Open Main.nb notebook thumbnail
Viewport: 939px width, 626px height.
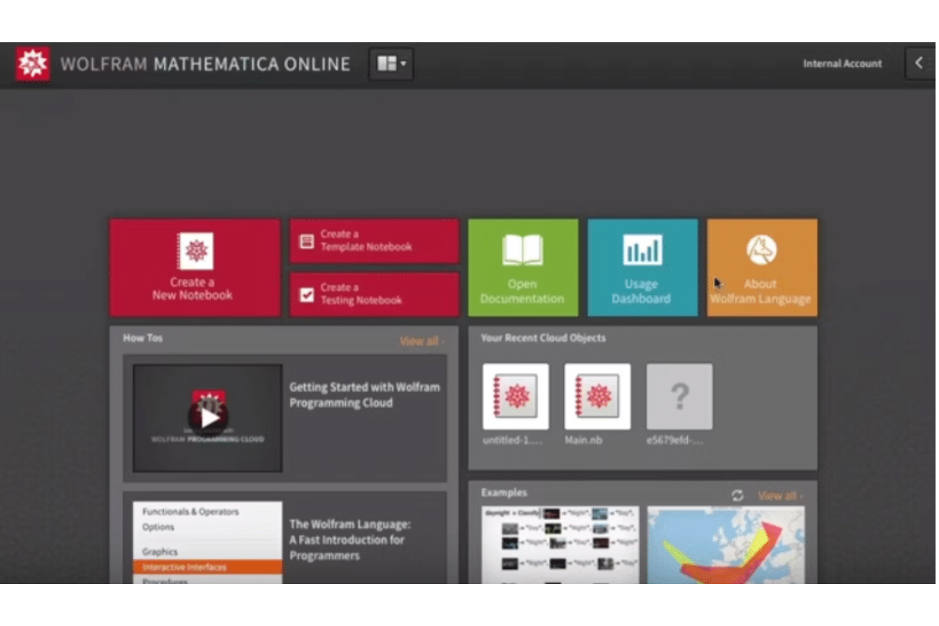click(597, 396)
